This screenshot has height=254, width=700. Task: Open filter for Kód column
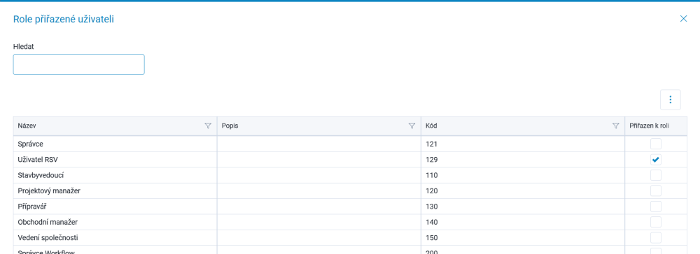[615, 126]
